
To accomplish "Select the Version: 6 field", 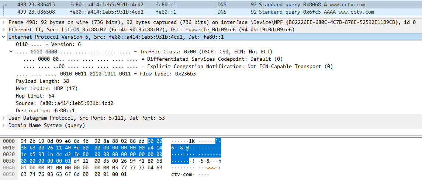I will coord(48,45).
